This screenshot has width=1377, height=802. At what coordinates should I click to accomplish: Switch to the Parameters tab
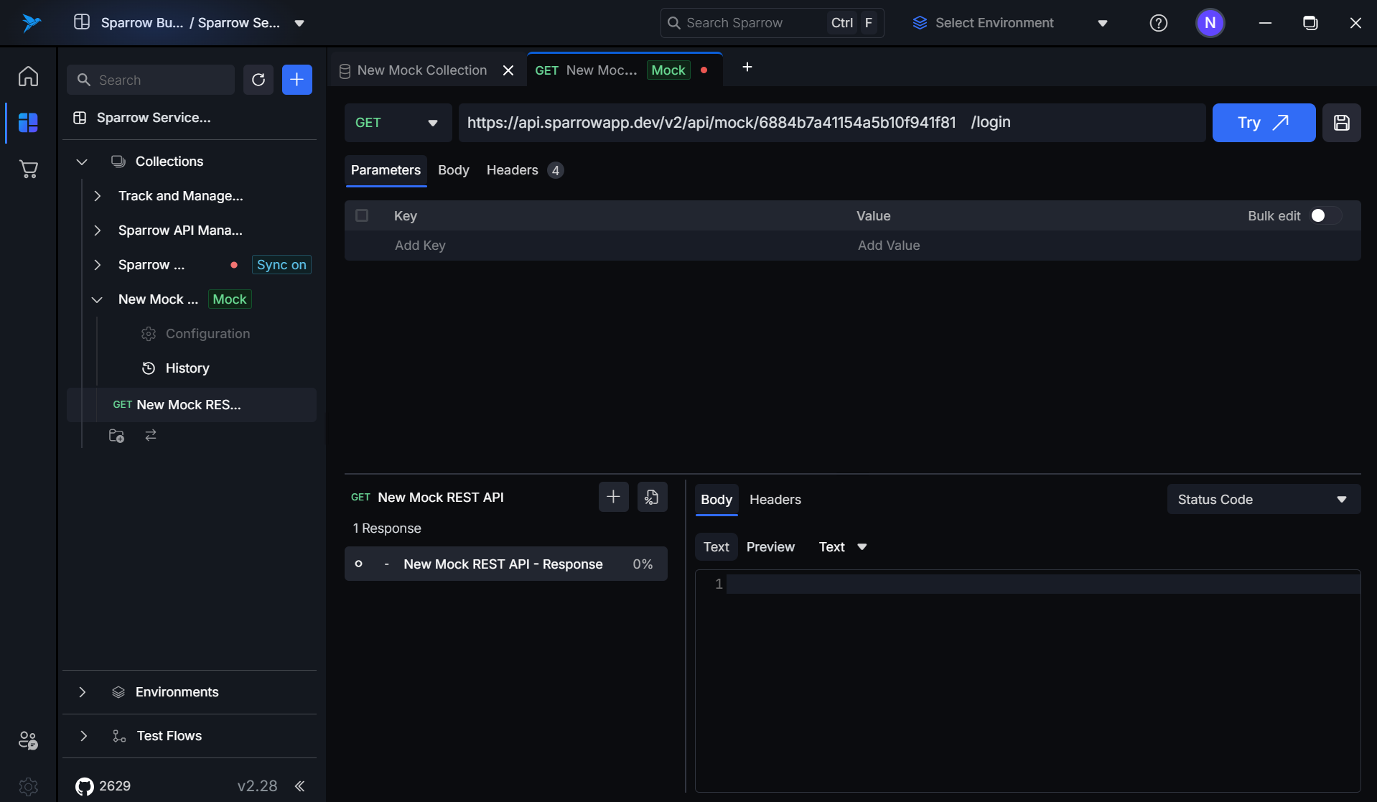tap(386, 170)
